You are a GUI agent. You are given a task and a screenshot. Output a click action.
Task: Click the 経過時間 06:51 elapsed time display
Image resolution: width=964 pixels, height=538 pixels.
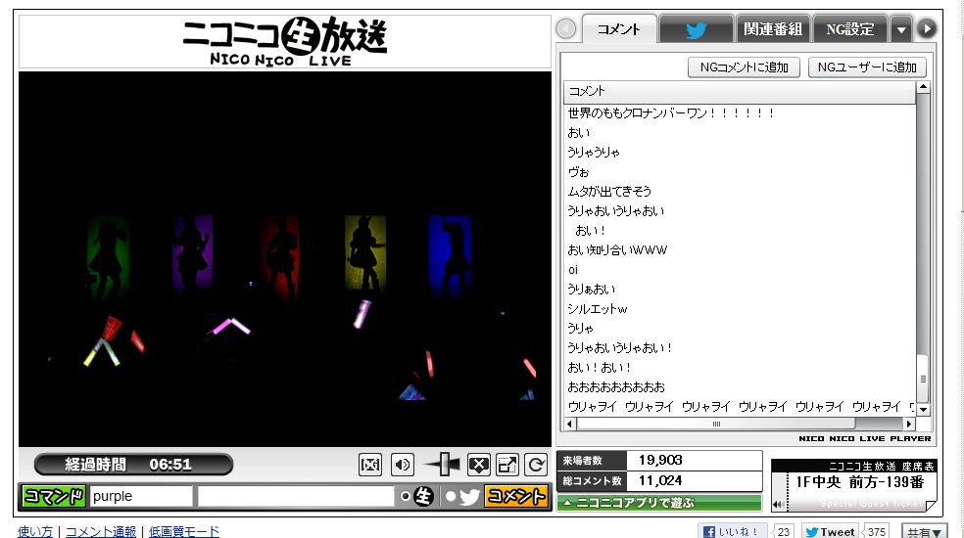point(133,465)
